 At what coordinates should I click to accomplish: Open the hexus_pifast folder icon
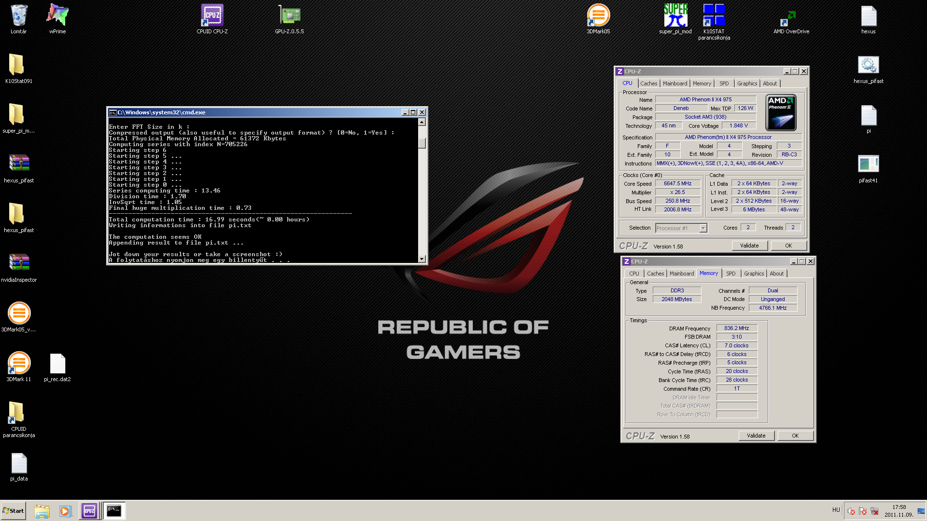coord(19,218)
